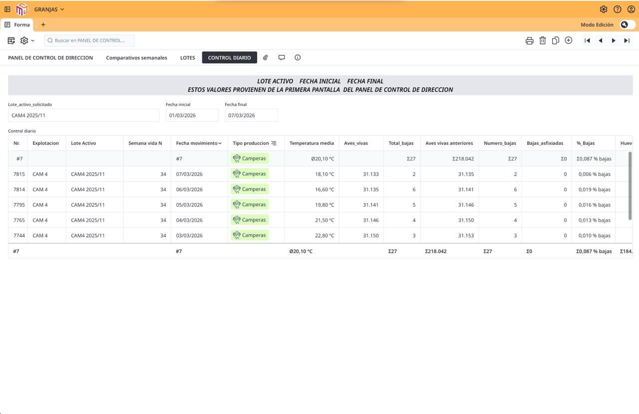Image resolution: width=639 pixels, height=414 pixels.
Task: Add new record with plus circle icon
Action: tap(568, 40)
